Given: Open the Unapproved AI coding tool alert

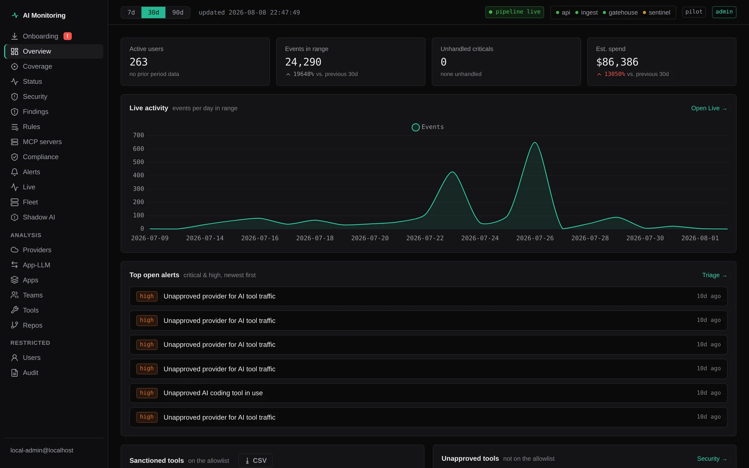Looking at the screenshot, I should 428,393.
